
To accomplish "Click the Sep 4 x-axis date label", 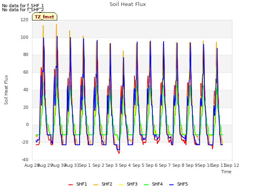I will click(125, 165).
